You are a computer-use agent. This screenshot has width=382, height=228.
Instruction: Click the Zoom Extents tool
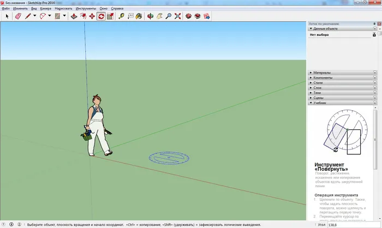pos(177,16)
